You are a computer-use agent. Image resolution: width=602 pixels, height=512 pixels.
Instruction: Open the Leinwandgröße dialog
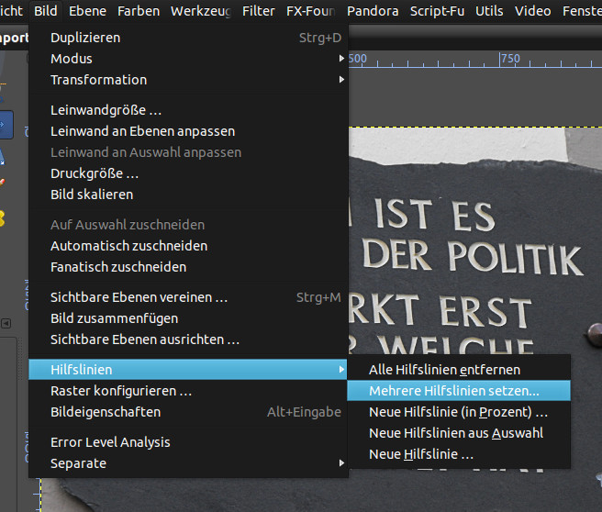[x=188, y=110]
